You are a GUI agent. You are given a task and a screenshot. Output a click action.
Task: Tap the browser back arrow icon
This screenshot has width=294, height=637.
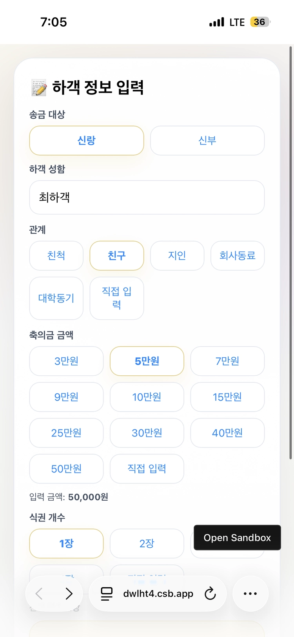click(39, 594)
